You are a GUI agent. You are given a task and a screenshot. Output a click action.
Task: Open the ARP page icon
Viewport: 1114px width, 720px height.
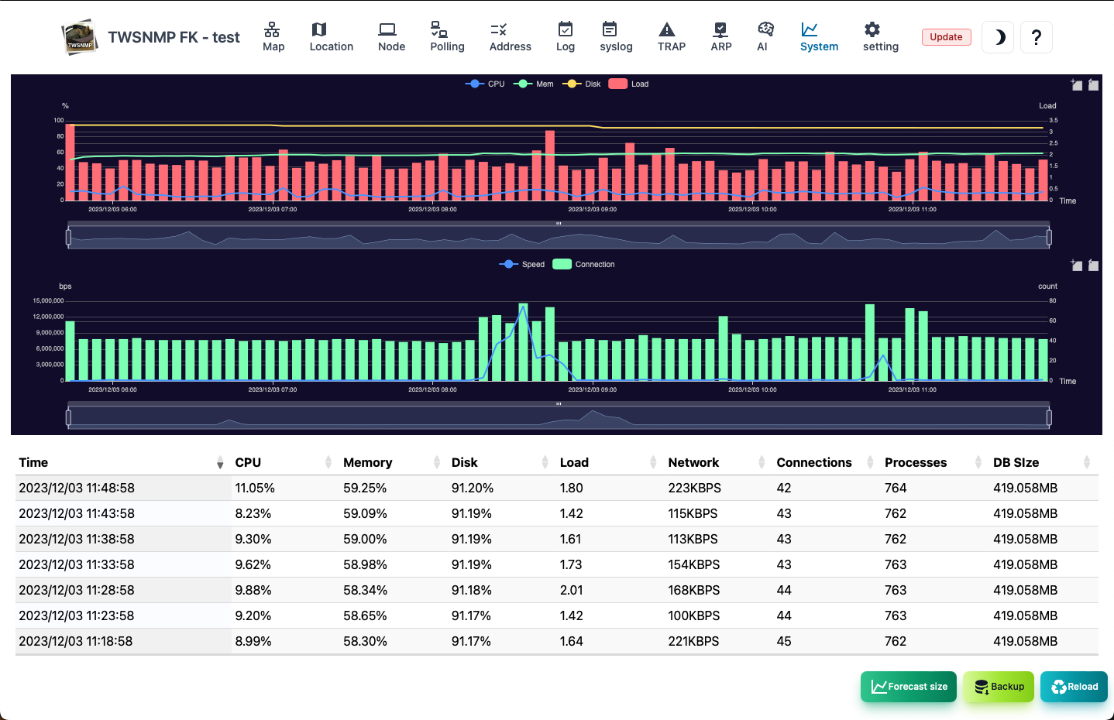(x=720, y=29)
